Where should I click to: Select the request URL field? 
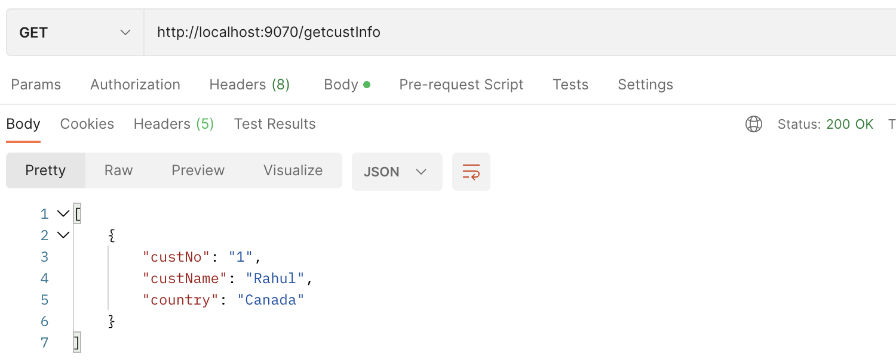click(520, 32)
